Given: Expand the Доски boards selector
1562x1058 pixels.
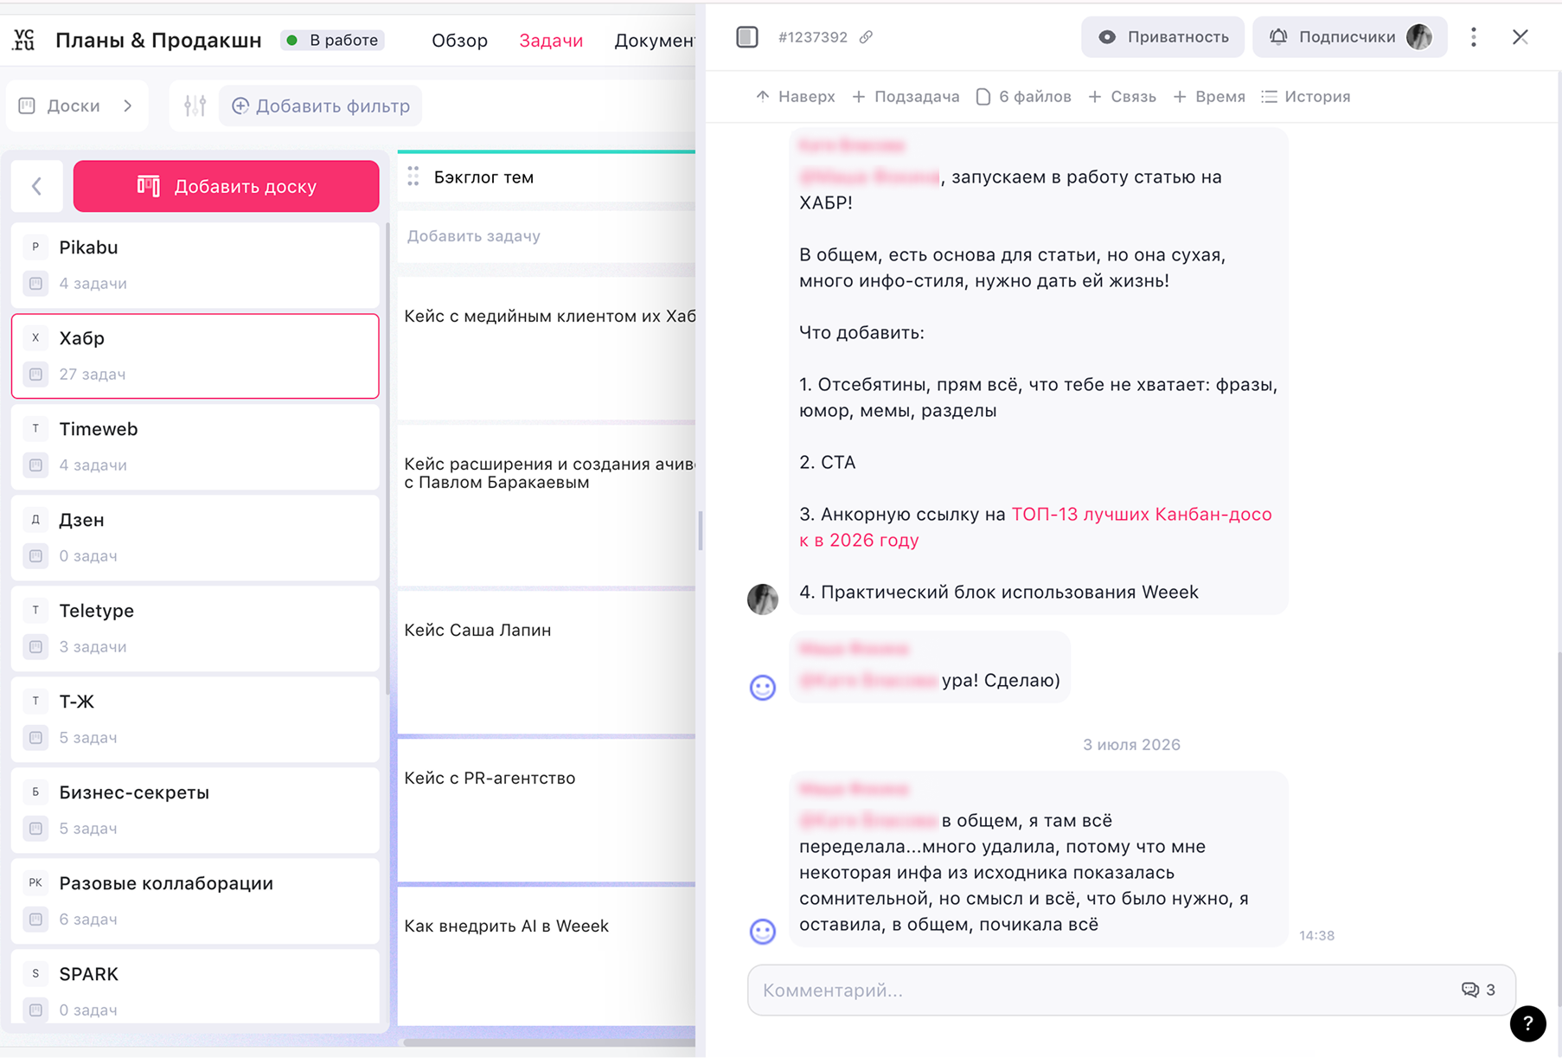Looking at the screenshot, I should 76,106.
